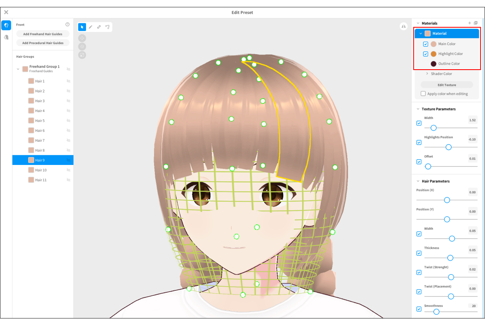Screen dimensions: 485x325
Task: Activate the eraser tool
Action: tap(99, 27)
